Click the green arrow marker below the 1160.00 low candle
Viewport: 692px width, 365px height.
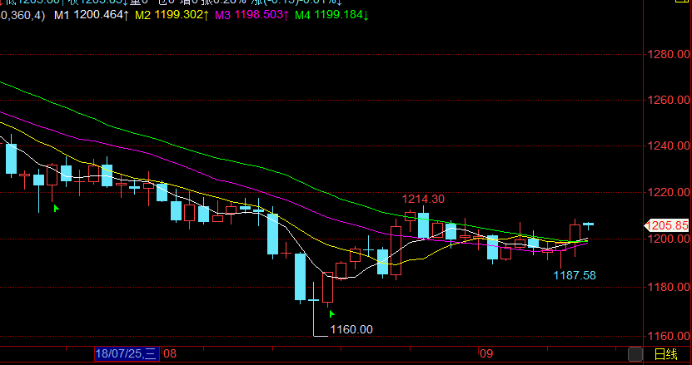(x=332, y=313)
